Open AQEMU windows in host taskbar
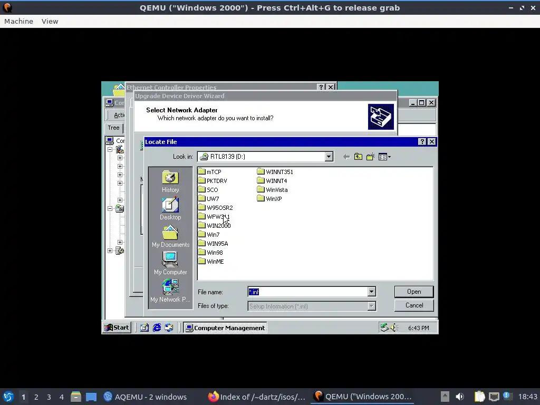Screen dimensions: 540x405 coord(146,397)
